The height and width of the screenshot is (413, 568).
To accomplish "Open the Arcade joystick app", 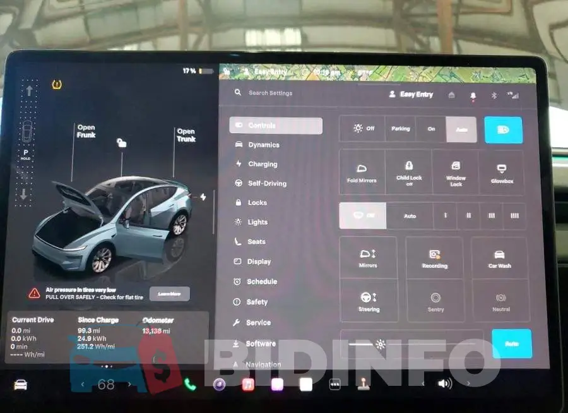I will pos(364,384).
